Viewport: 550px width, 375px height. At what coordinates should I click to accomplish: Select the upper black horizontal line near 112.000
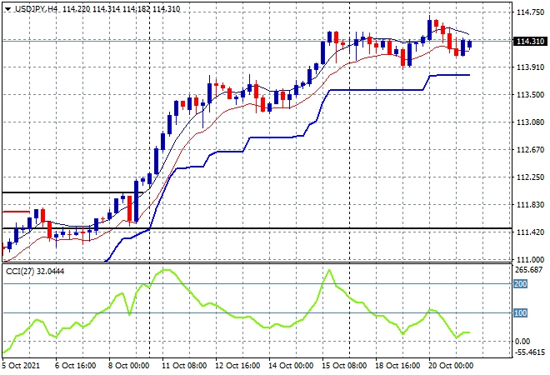point(72,192)
